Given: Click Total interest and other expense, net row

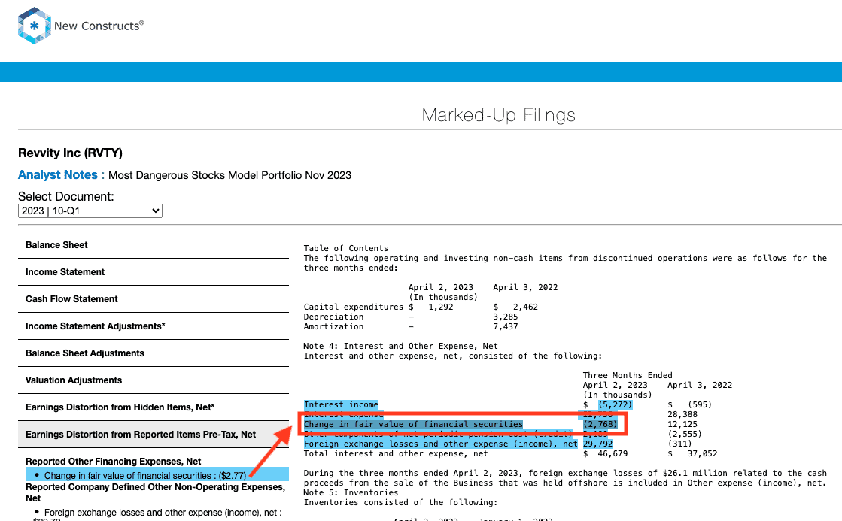Looking at the screenshot, I should tap(396, 454).
